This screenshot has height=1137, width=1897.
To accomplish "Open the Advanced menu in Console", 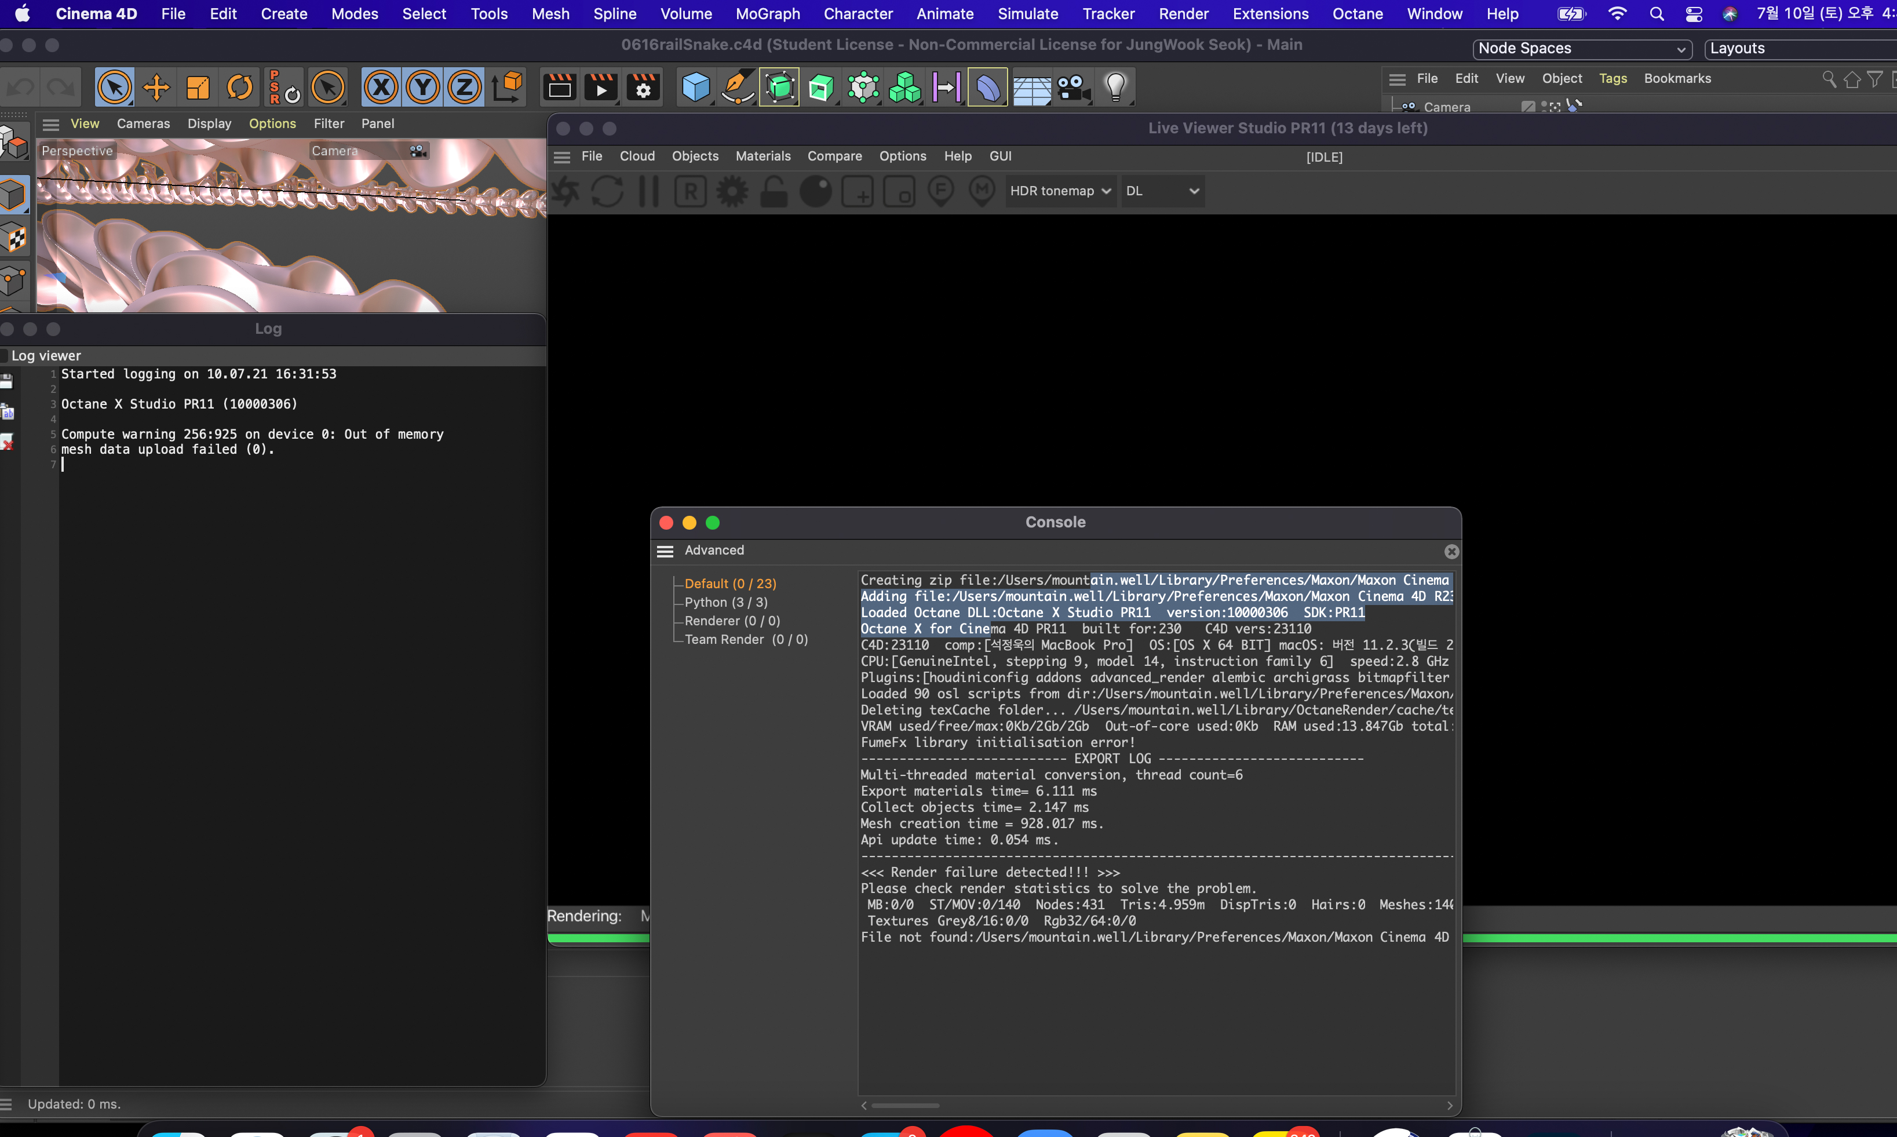I will point(714,550).
